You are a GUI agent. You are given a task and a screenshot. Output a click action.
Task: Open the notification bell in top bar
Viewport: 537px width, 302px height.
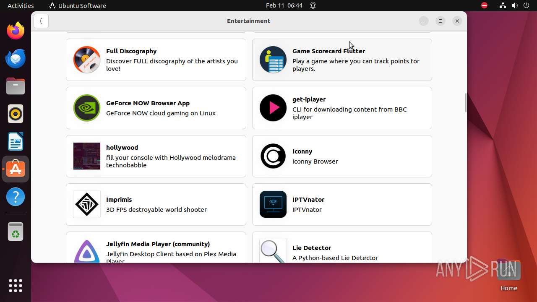313,5
